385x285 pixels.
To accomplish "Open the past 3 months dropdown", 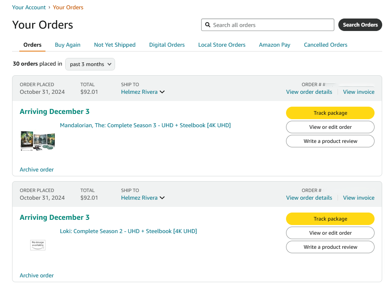I will coord(90,64).
